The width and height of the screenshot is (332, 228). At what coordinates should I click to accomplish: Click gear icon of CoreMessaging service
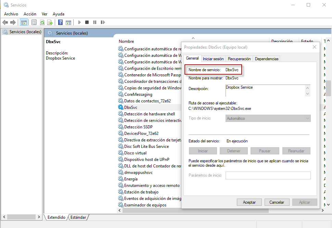121,94
